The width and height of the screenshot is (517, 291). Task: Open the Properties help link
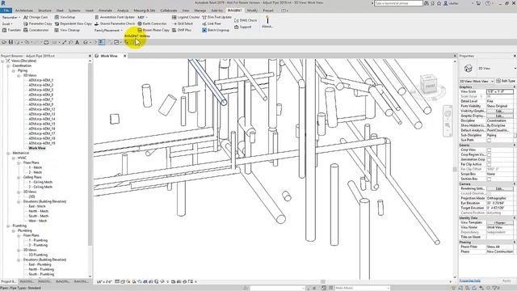pos(469,280)
